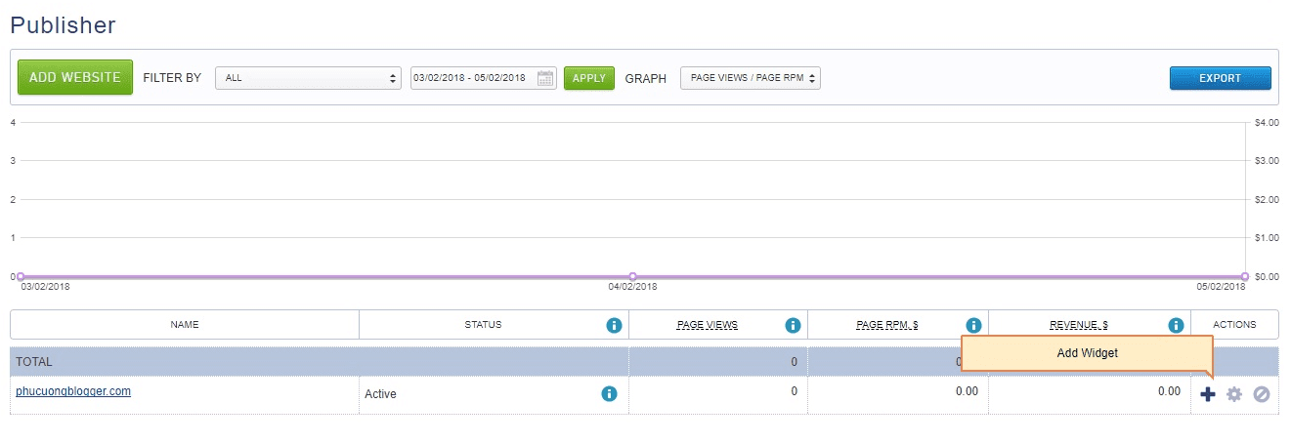Click the Publisher page heading
The height and width of the screenshot is (444, 1291).
pyautogui.click(x=63, y=24)
